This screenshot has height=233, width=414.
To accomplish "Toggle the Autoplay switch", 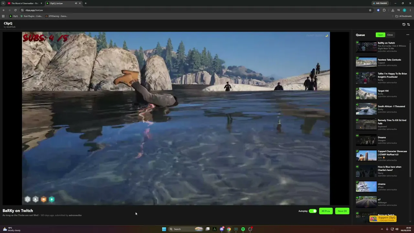I will pyautogui.click(x=313, y=211).
